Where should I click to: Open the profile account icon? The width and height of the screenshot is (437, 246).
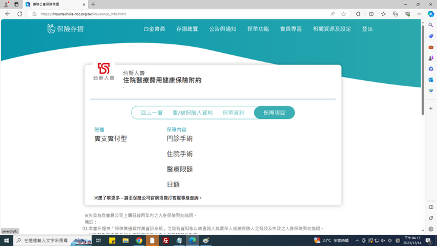point(6,4)
